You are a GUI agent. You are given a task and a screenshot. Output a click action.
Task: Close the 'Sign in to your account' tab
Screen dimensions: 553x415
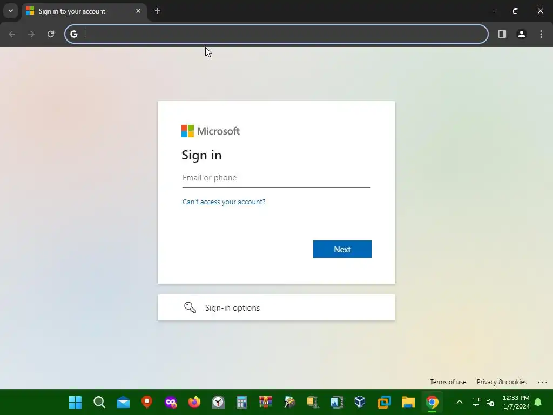click(138, 11)
